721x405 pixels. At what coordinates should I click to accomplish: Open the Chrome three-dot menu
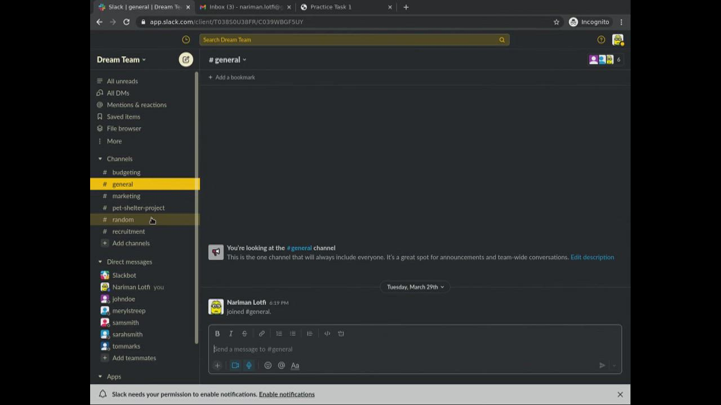pos(621,22)
